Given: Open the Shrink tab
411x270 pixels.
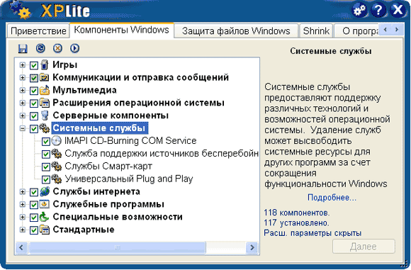Looking at the screenshot, I should point(316,31).
